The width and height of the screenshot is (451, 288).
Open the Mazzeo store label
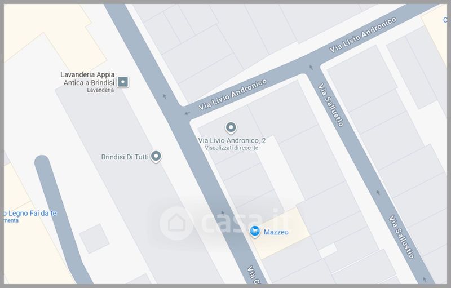pyautogui.click(x=276, y=232)
